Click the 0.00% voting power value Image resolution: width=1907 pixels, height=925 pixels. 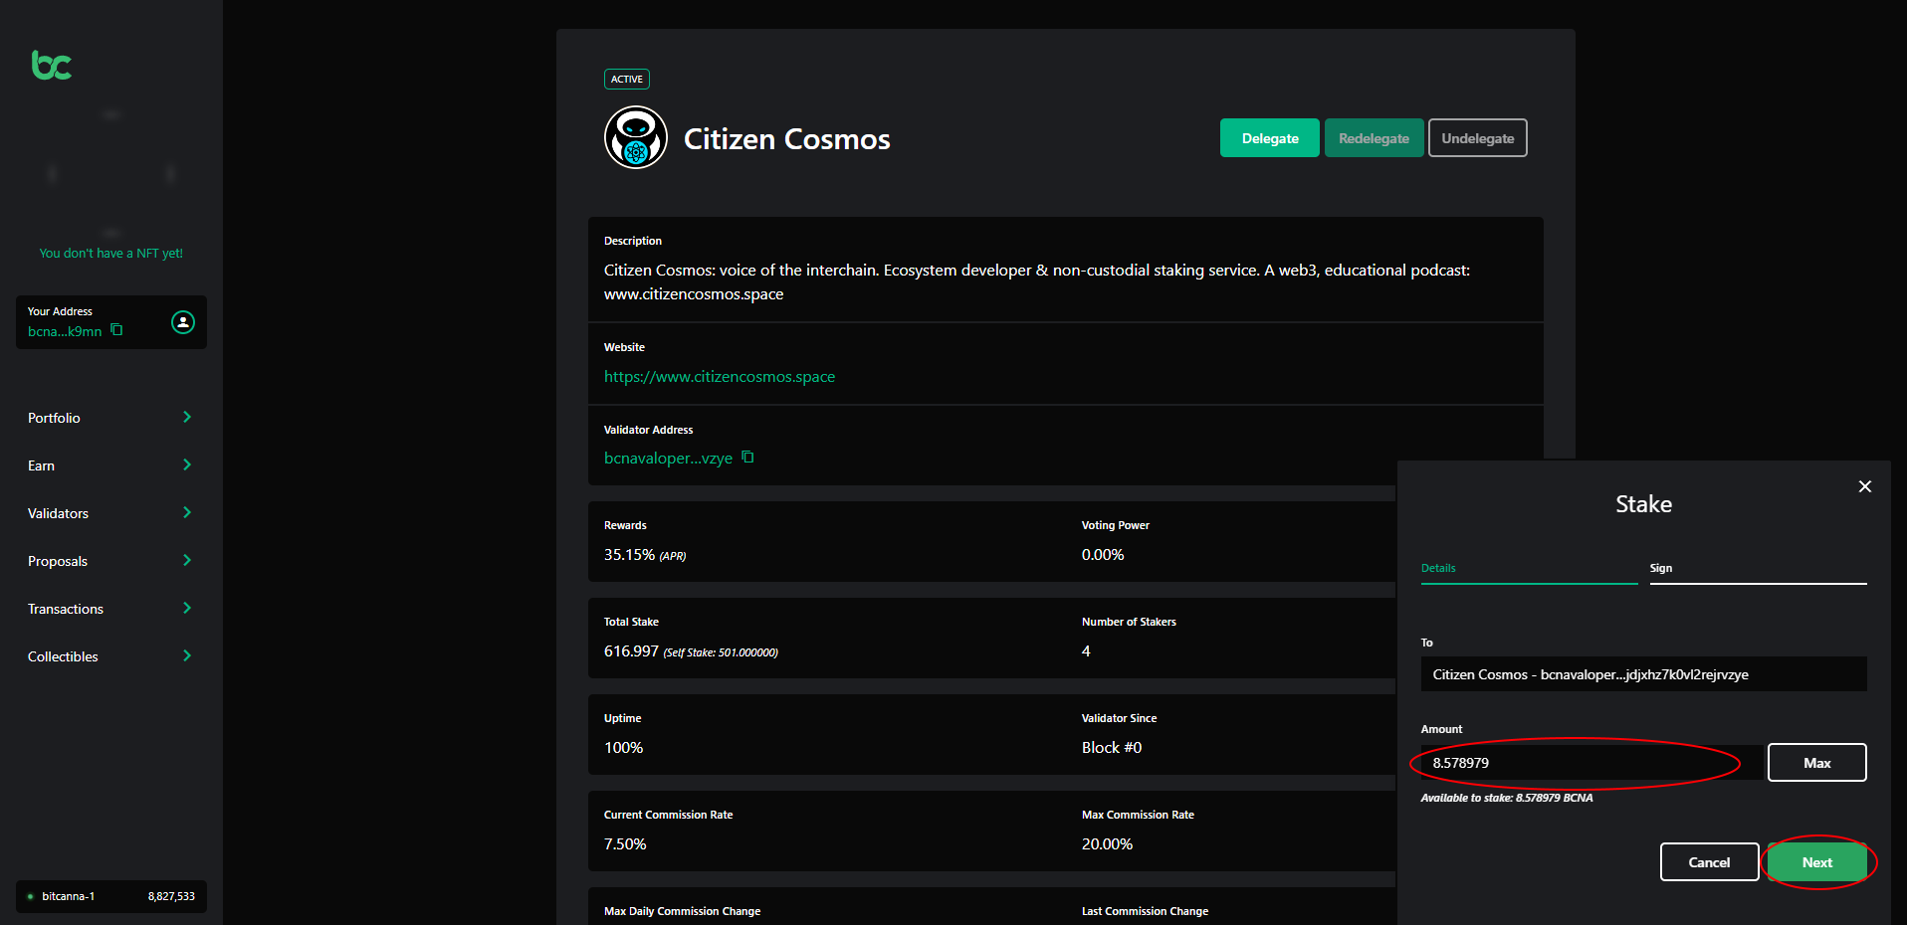(1103, 554)
